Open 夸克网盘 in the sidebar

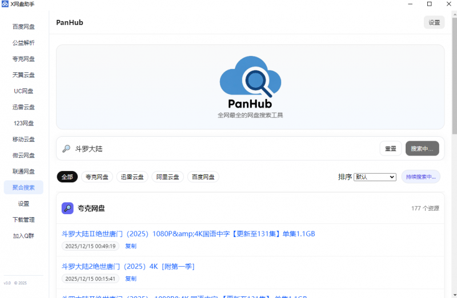23,59
